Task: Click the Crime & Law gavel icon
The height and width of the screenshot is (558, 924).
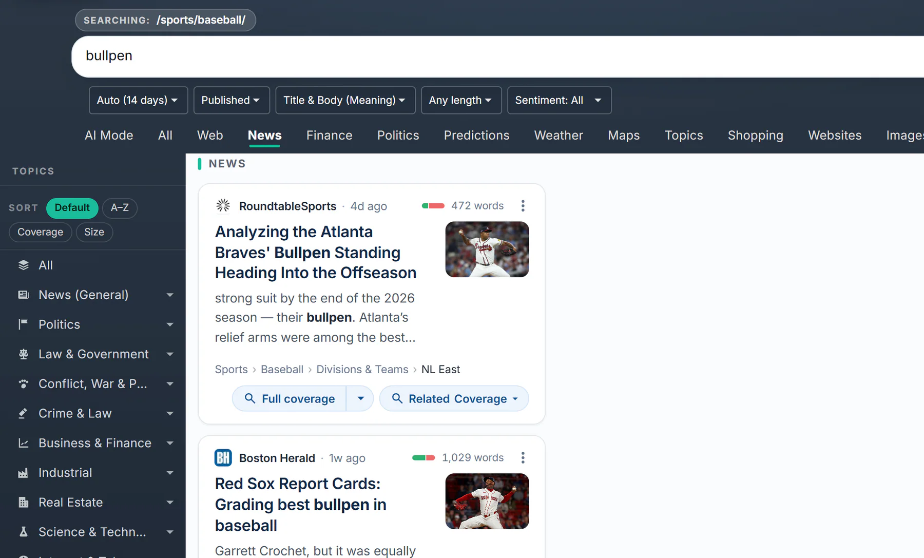Action: click(24, 413)
